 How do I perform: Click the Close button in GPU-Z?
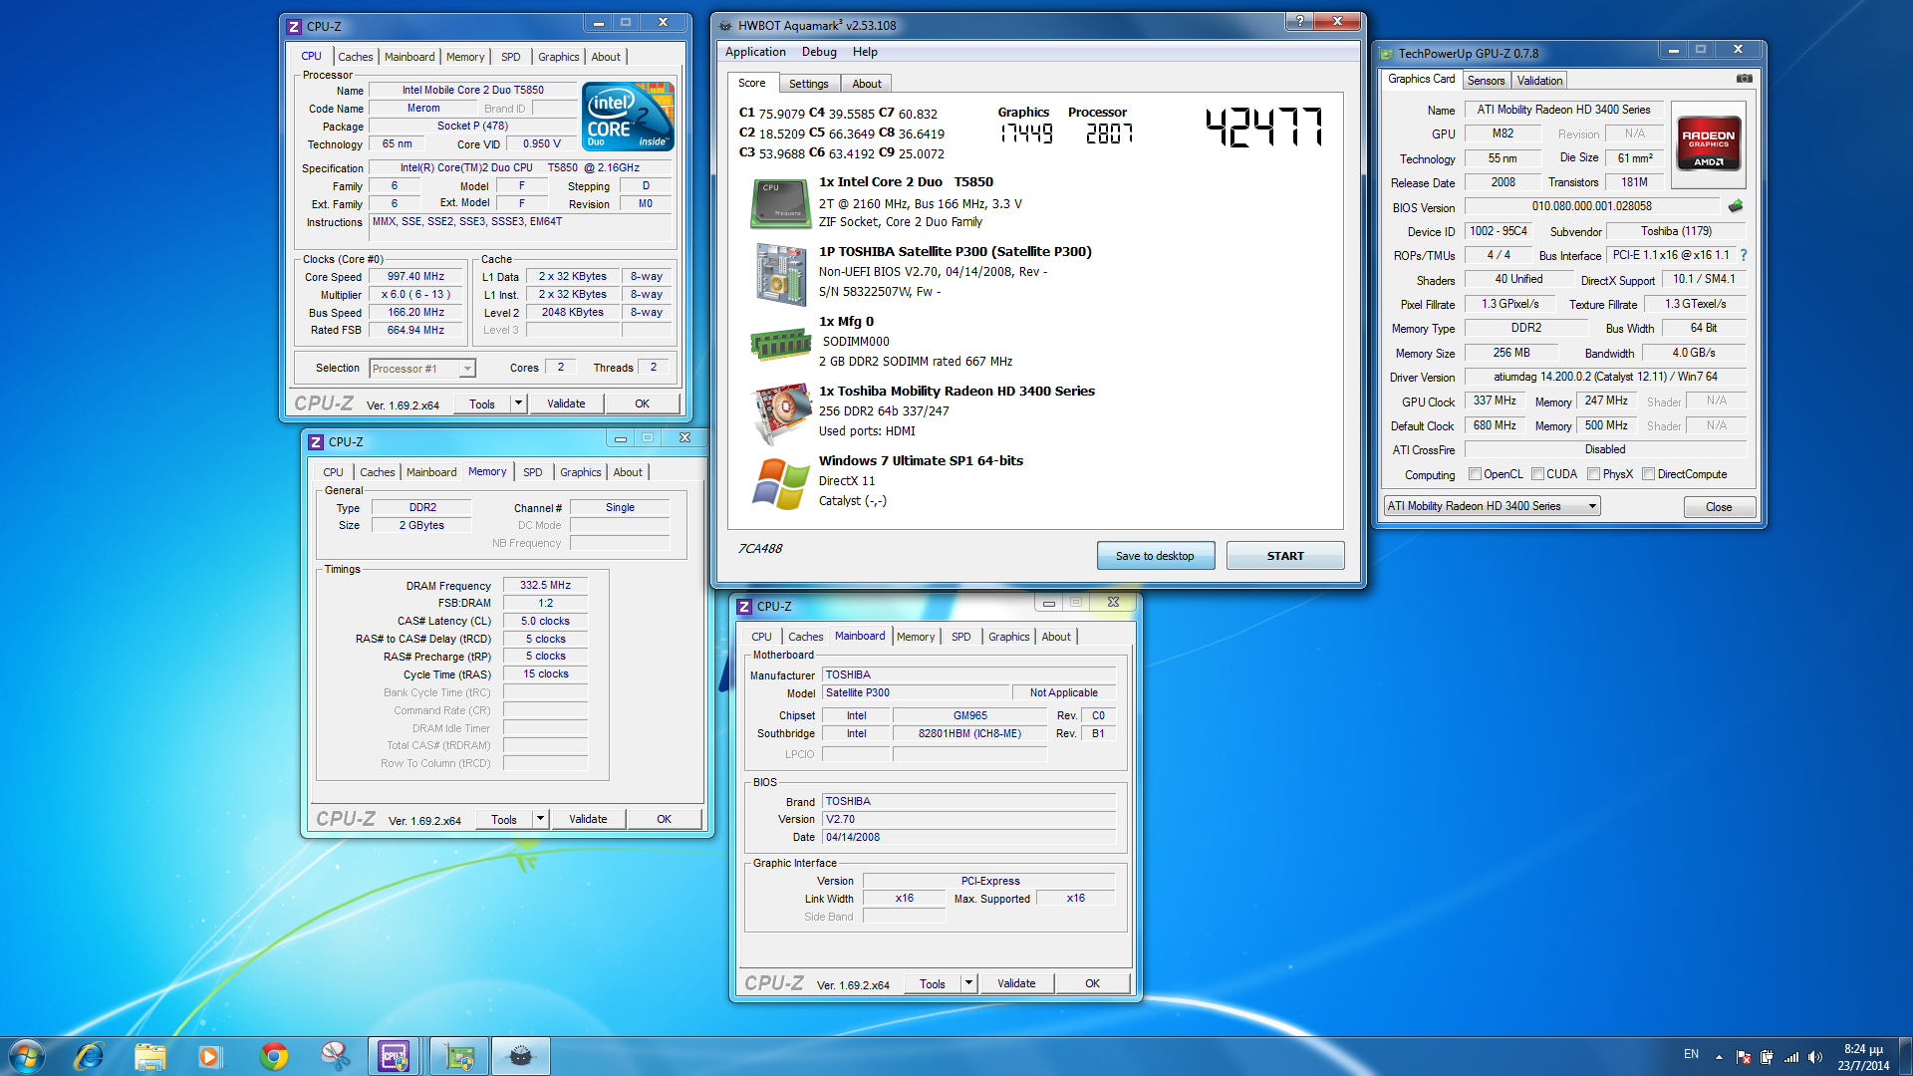point(1719,507)
